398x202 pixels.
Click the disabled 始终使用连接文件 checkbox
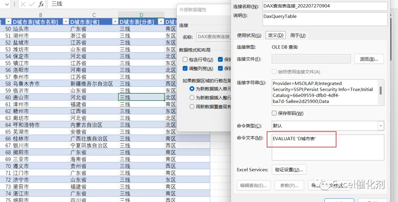[x=274, y=72]
